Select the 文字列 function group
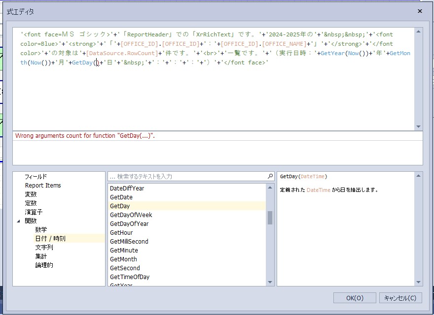 point(44,248)
